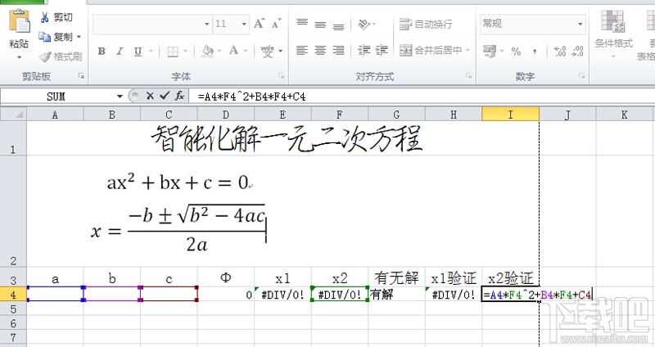Select column F header
The height and width of the screenshot is (347, 655).
[339, 115]
